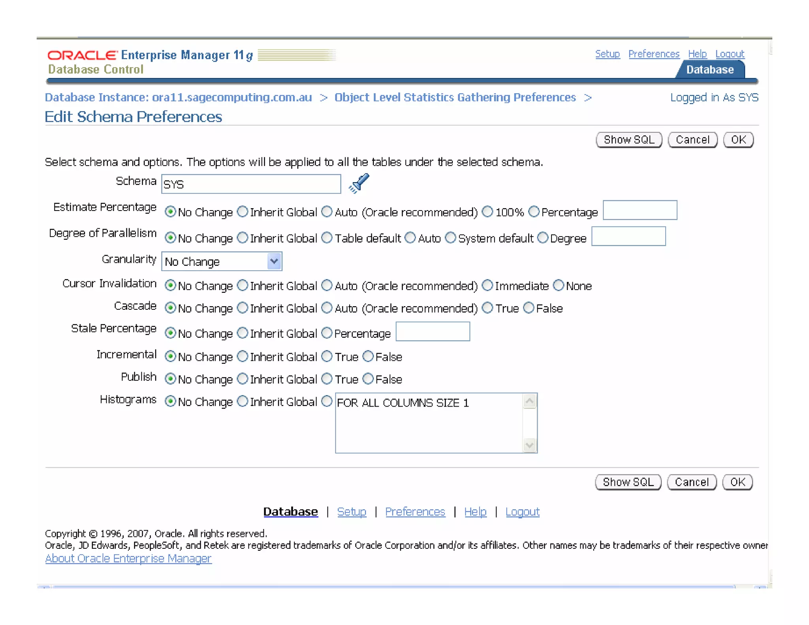Select the Percentage radio for Estimate Percentage
The height and width of the screenshot is (625, 809).
click(x=534, y=212)
